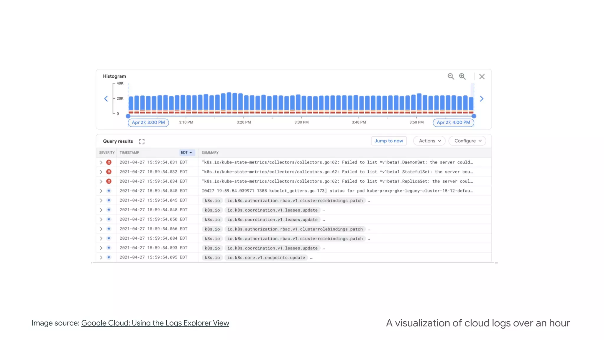The image size is (604, 340).
Task: Shift histogram later with right arrow
Action: point(482,99)
